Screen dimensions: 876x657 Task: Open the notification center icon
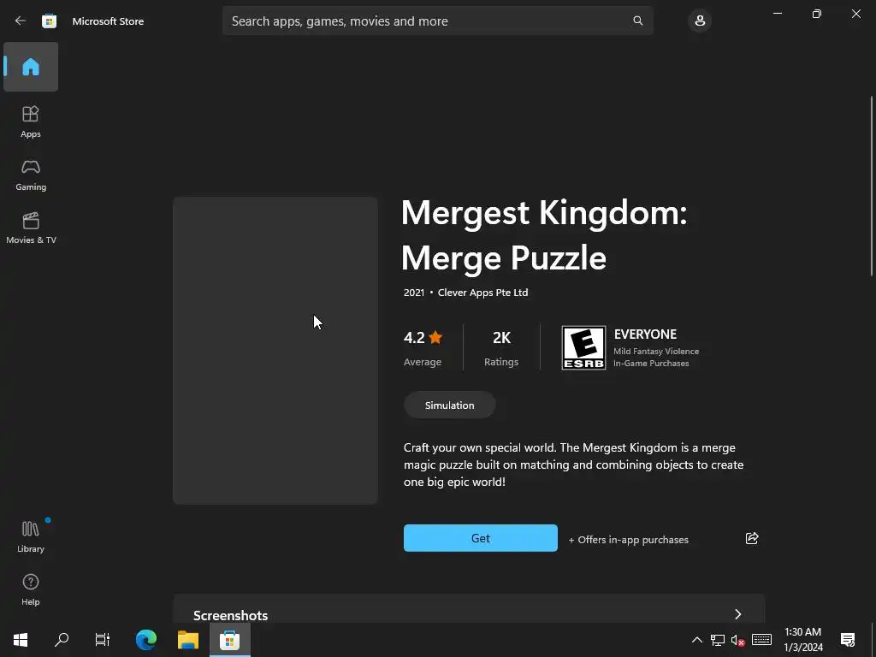pyautogui.click(x=848, y=640)
